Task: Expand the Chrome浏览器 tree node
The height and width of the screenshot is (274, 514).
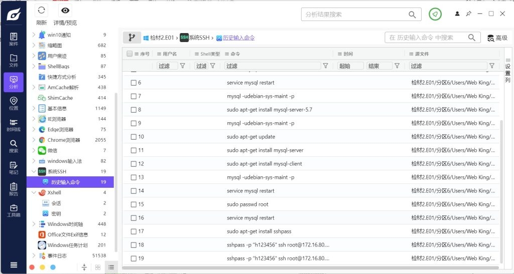Action: tap(34, 140)
